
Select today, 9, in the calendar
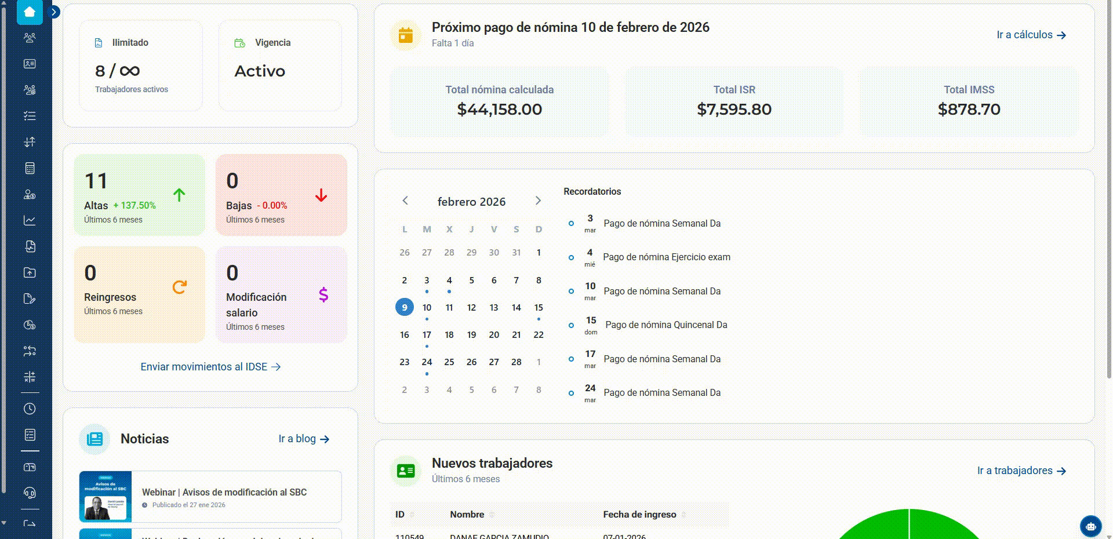pyautogui.click(x=405, y=307)
